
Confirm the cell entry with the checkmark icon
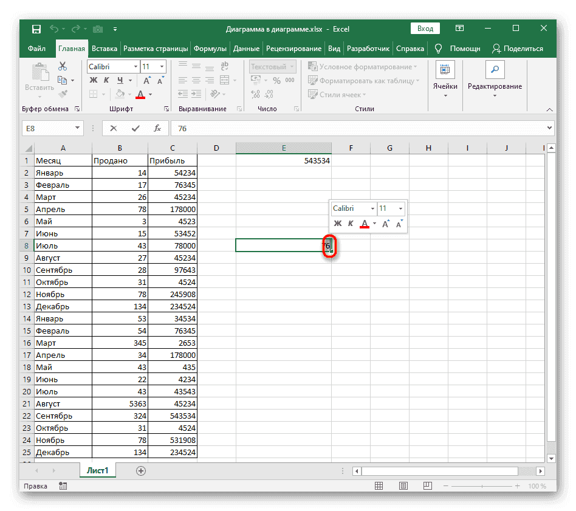[135, 128]
